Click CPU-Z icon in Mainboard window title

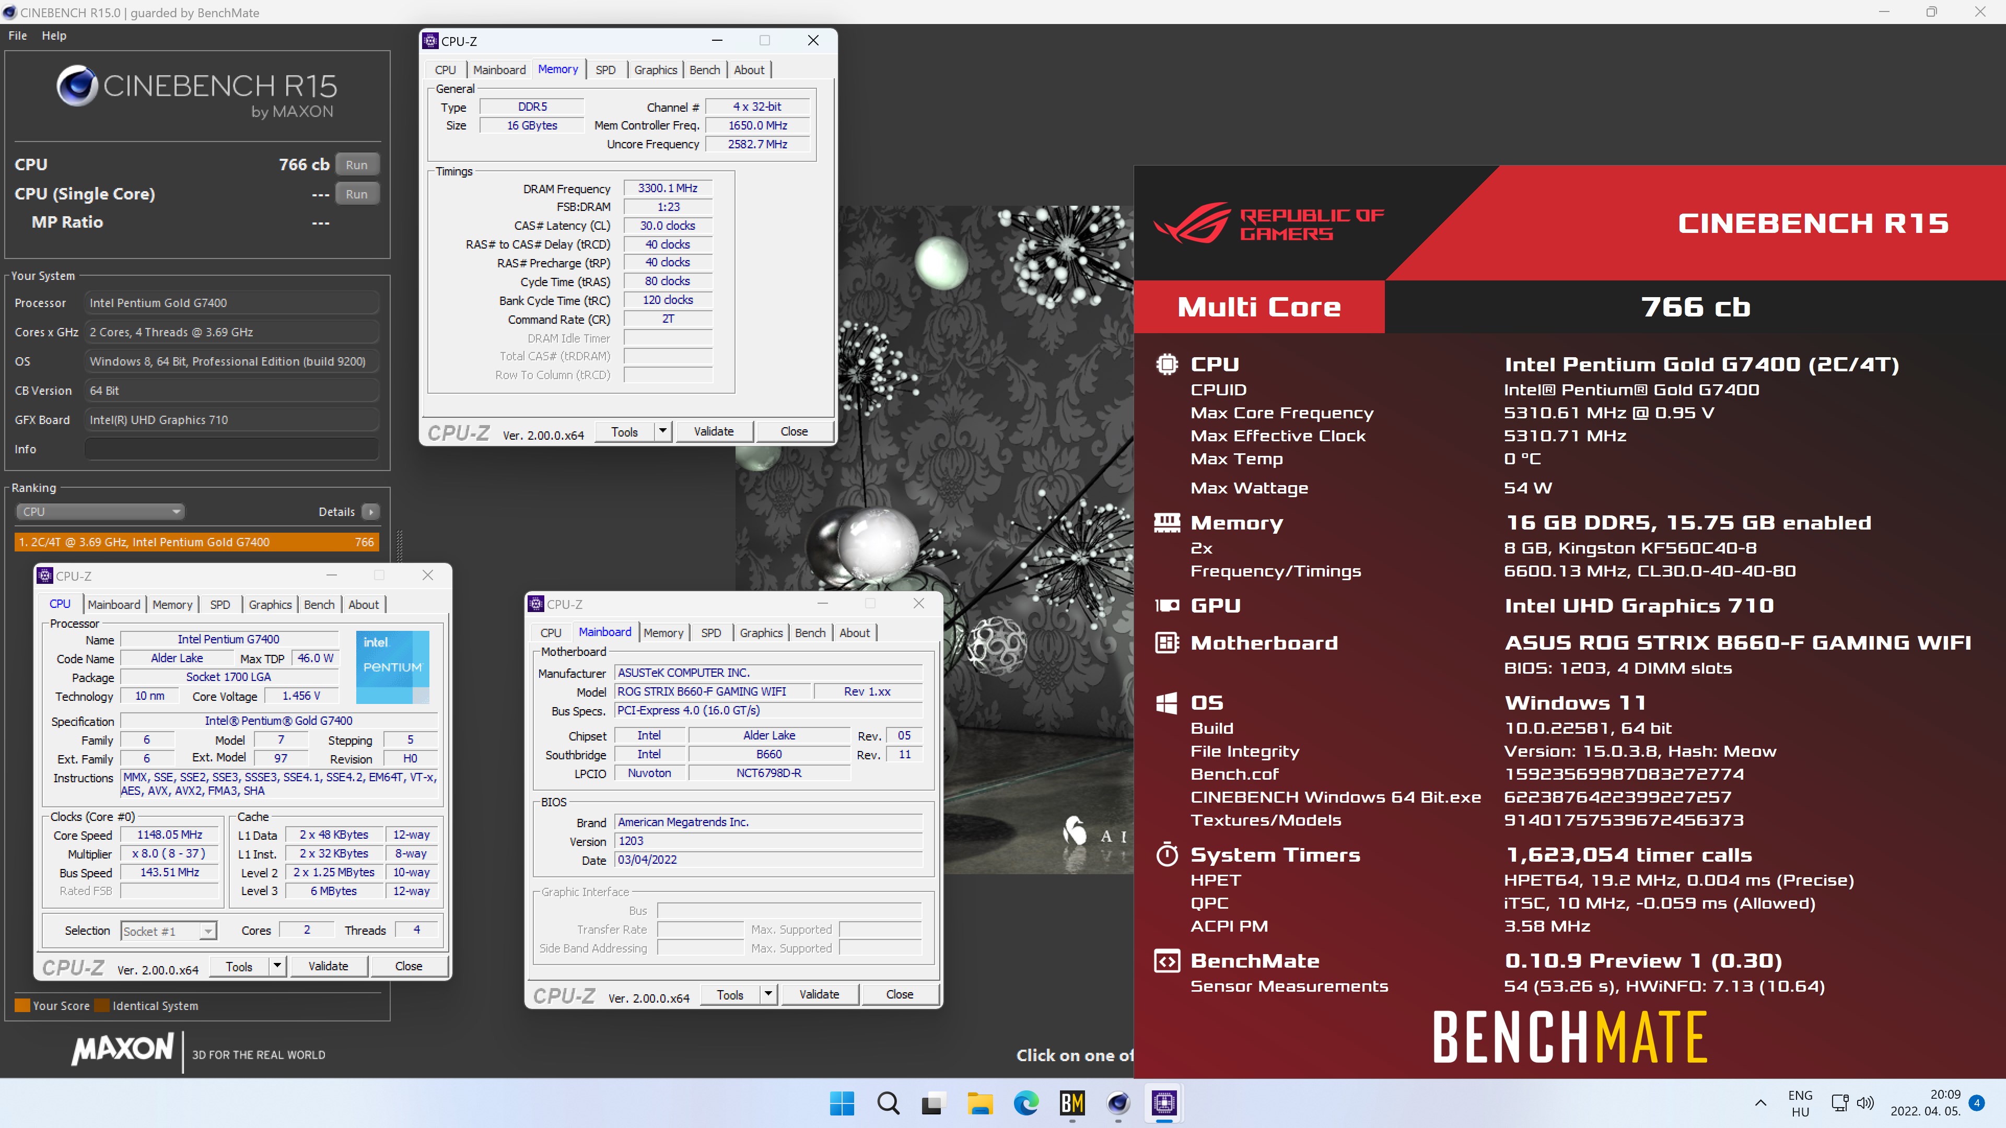(536, 604)
